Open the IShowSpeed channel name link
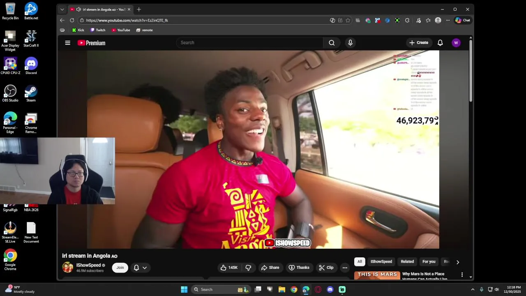The width and height of the screenshot is (526, 296). [88, 265]
